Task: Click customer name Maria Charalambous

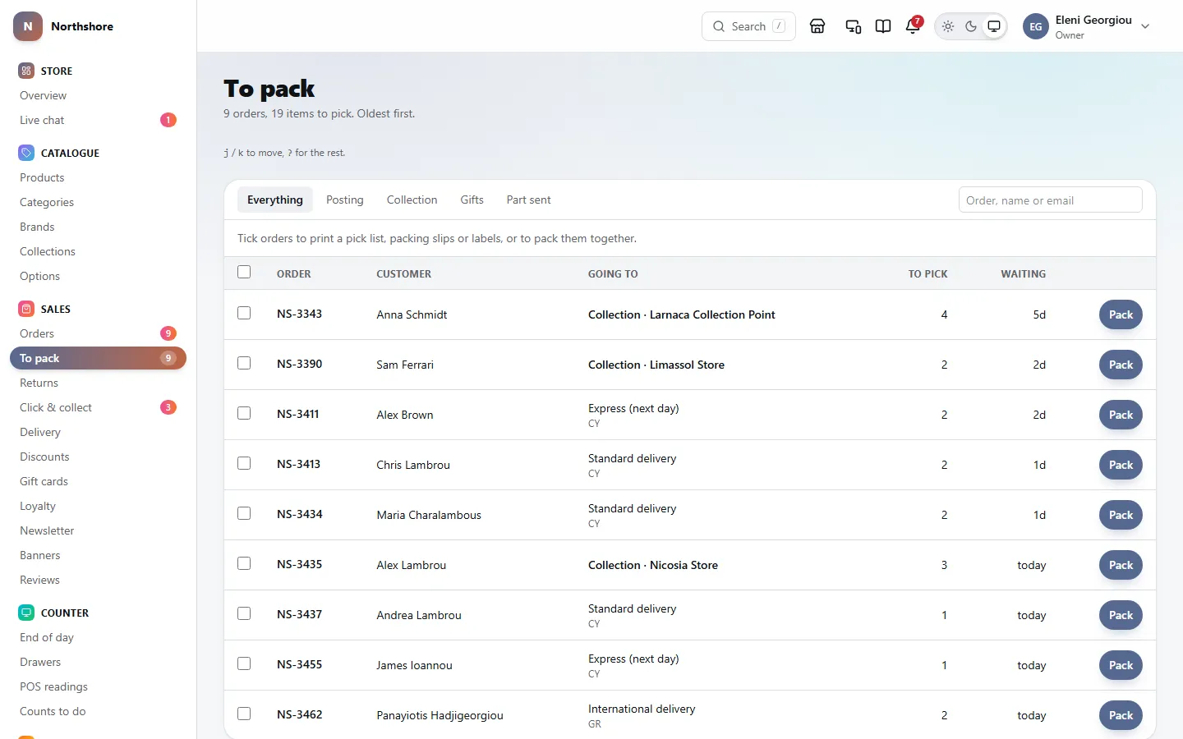Action: point(429,515)
